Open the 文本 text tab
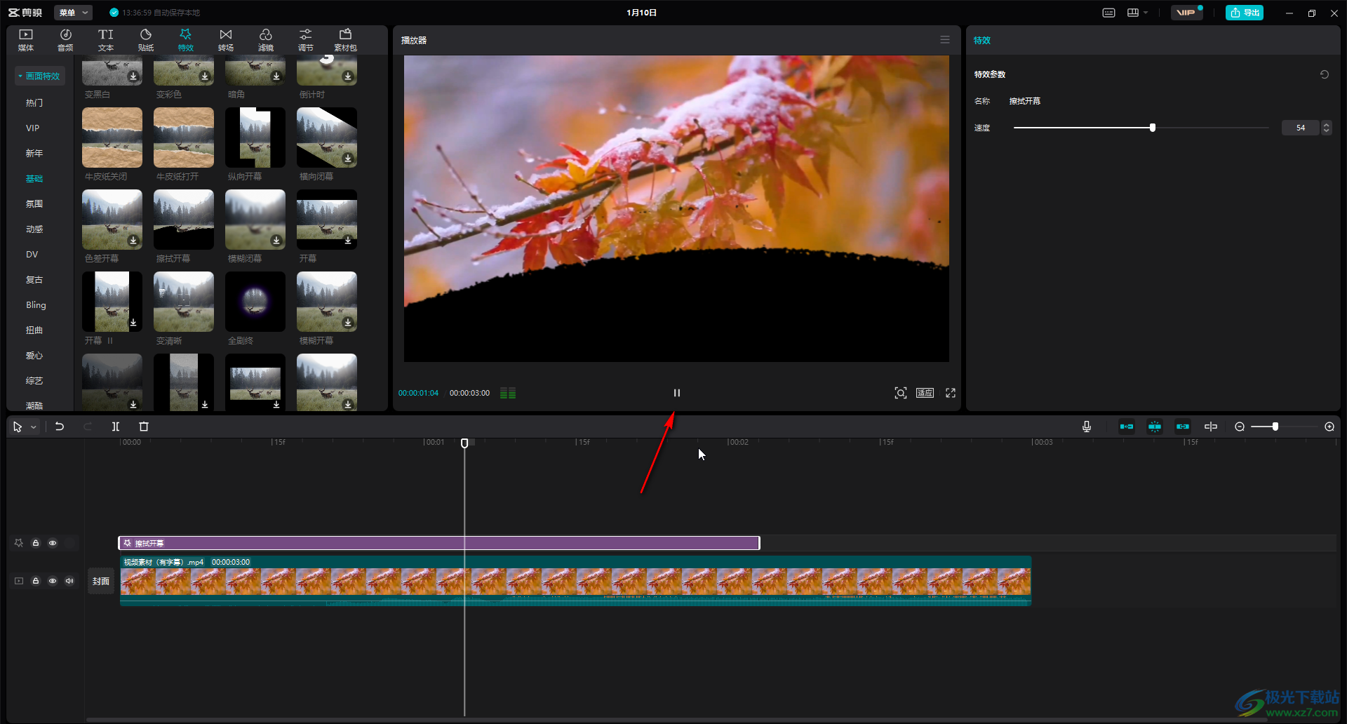The width and height of the screenshot is (1347, 724). coord(106,40)
